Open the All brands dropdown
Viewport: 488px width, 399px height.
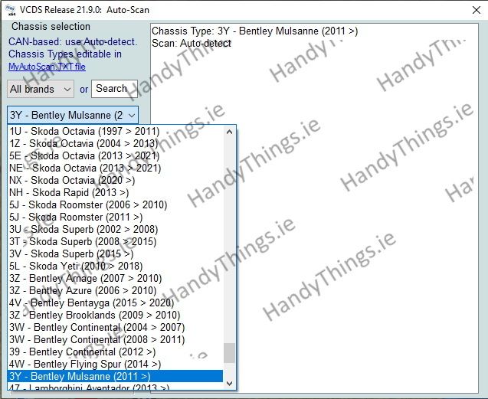41,89
